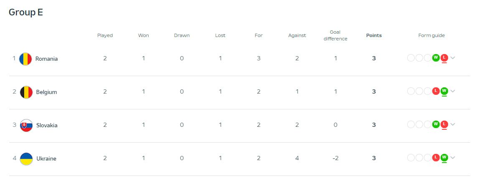Viewport: 479px width, 178px height.
Task: Expand Slovakia's form guide chevron
Action: [453, 124]
